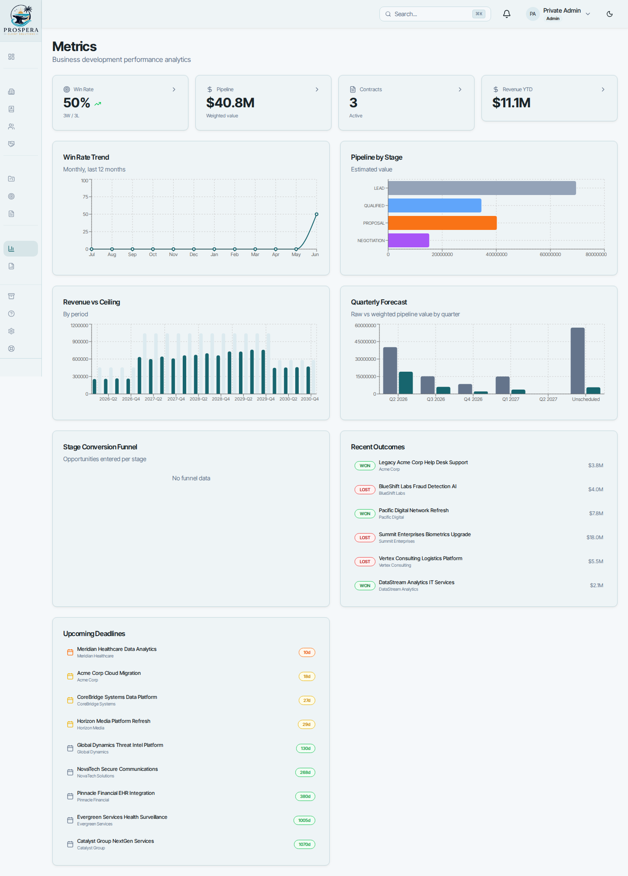Open the companies building icon in sidebar
The image size is (628, 876).
11,92
